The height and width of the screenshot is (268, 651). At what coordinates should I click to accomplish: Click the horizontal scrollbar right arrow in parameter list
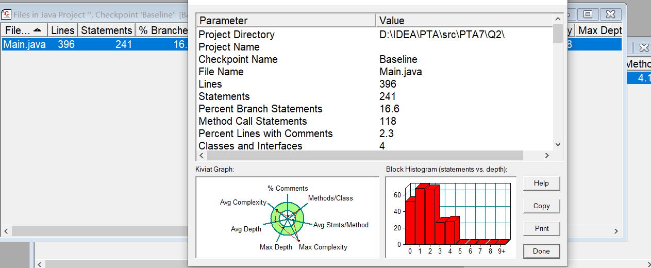(547, 155)
